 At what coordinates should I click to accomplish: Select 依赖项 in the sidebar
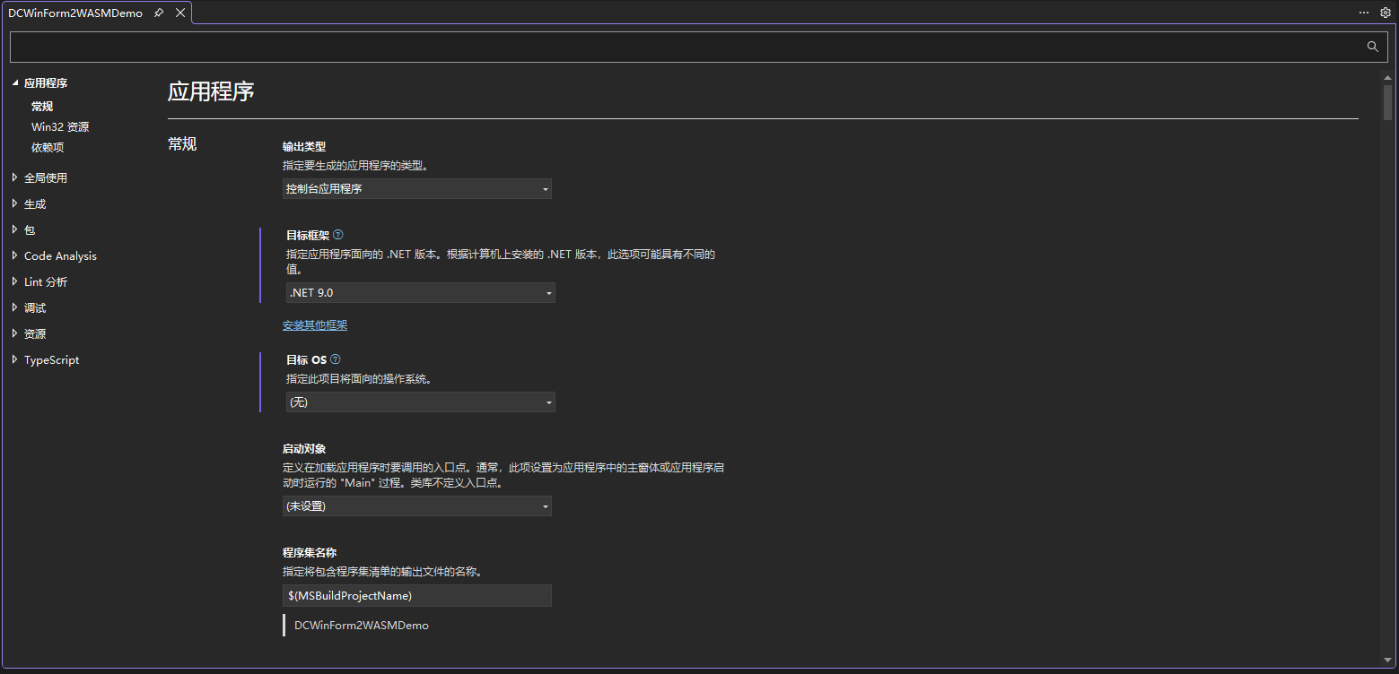tap(47, 147)
